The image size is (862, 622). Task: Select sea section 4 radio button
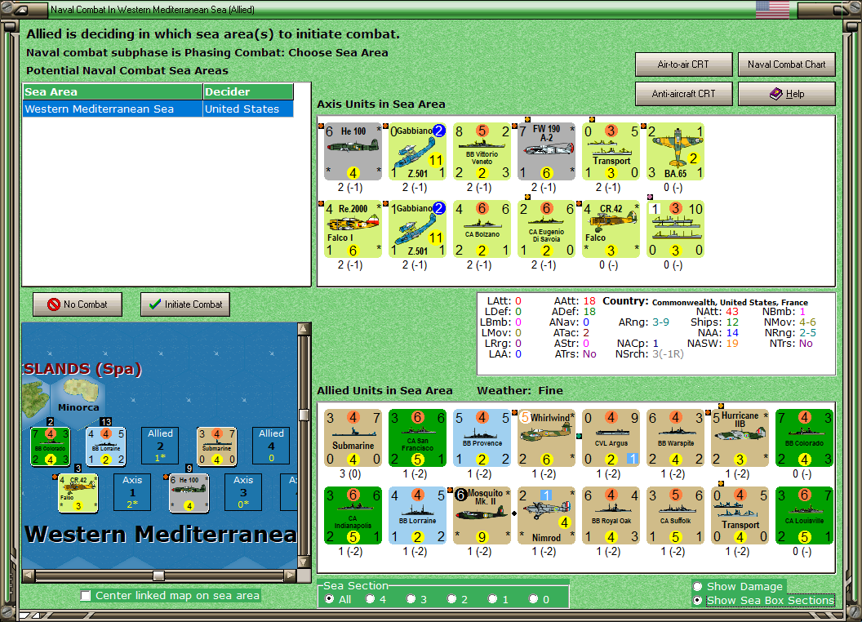coord(370,599)
